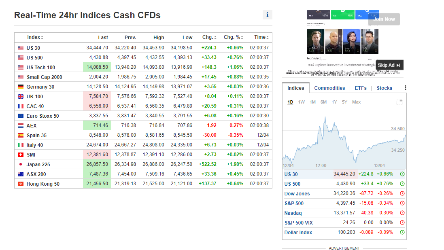Switch to the ETFs tab

[x=361, y=88]
